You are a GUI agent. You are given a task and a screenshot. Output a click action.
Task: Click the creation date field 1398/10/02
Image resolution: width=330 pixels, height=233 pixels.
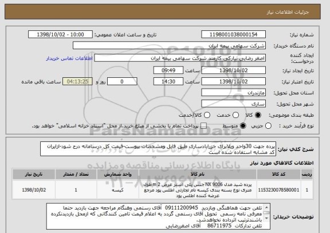click(233, 70)
